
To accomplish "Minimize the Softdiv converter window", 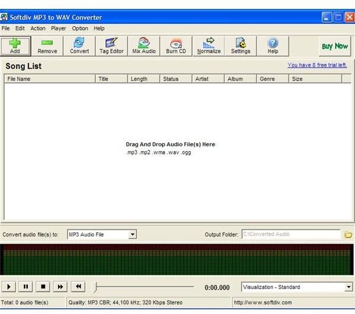I will coord(327,17).
